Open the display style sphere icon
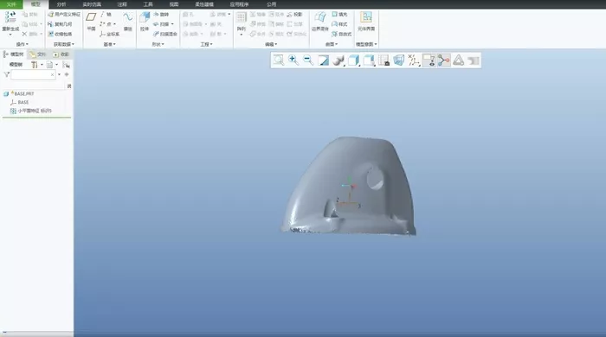Viewport: 606px width, 337px height. 338,60
